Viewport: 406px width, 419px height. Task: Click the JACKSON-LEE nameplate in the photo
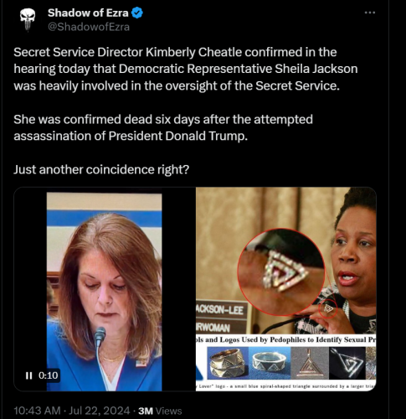(x=220, y=309)
